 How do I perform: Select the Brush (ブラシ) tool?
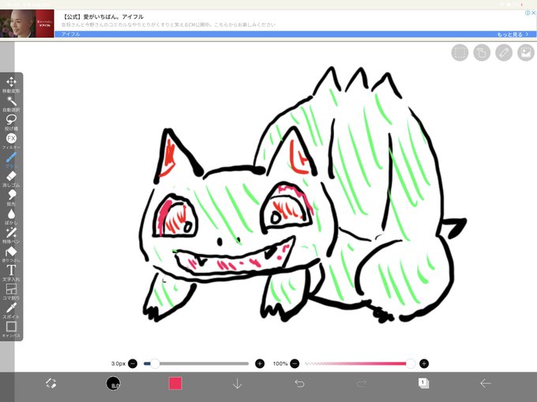(11, 160)
